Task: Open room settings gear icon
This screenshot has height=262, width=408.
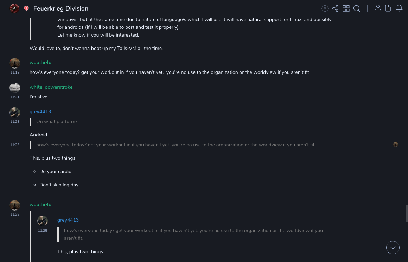Action: pyautogui.click(x=325, y=8)
